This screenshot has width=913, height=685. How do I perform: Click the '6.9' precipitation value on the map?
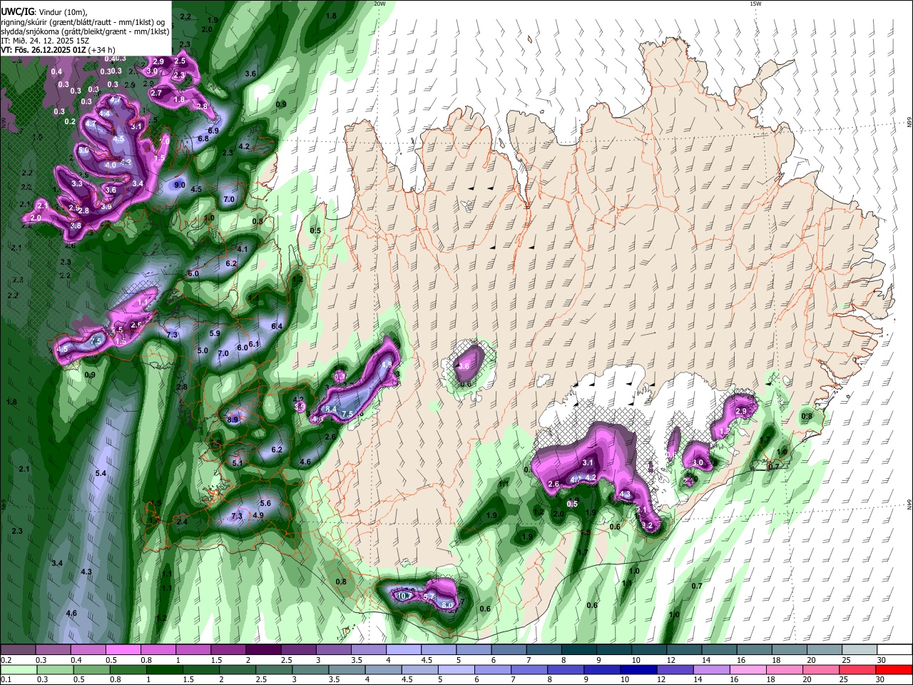[213, 131]
